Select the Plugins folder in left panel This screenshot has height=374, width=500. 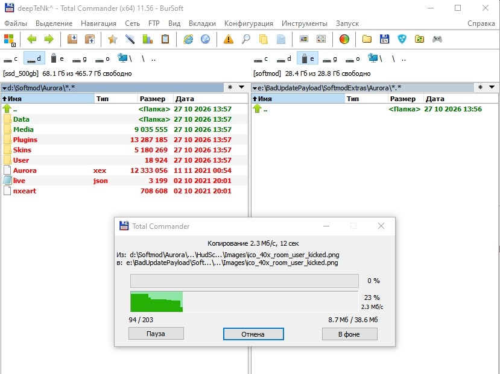pos(124,140)
